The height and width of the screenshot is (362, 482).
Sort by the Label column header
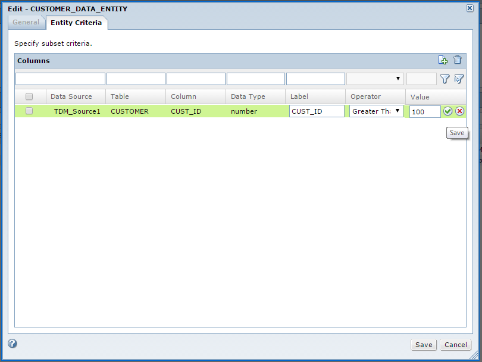315,96
